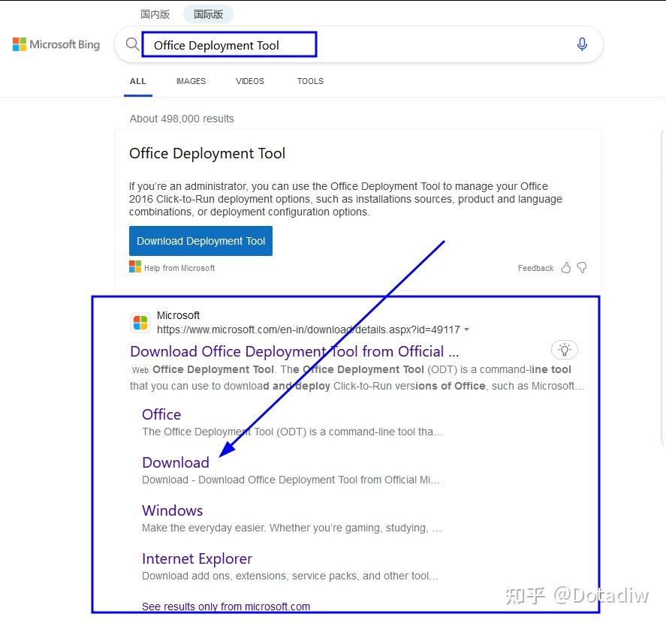
Task: Switch to the IMAGES tab
Action: tap(191, 81)
